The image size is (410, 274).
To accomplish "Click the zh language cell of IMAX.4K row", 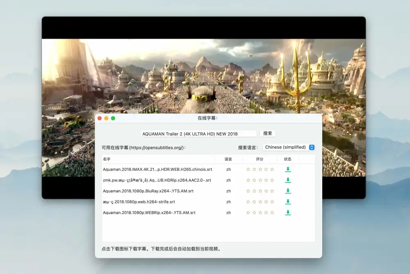I will point(228,170).
